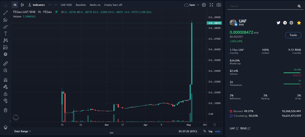Viewport: 305px width, 137px height.
Task: Open the UAF website globe icon
Action: click(x=292, y=23)
